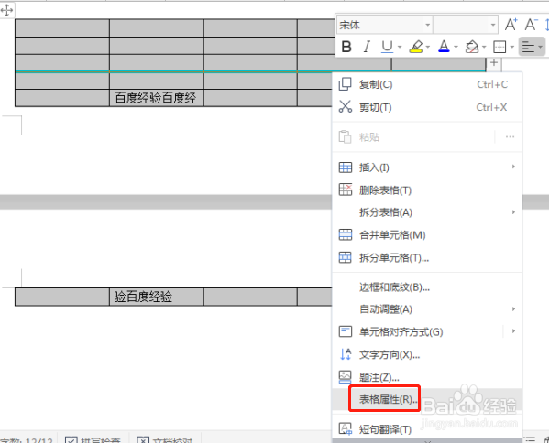This screenshot has width=549, height=443.
Task: Choose 剪切(T) from context menu
Action: (427, 107)
